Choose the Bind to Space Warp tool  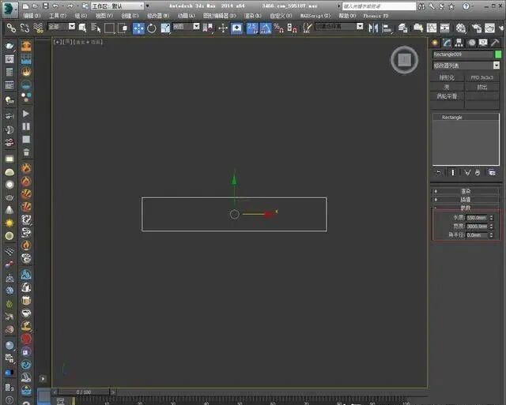(x=38, y=28)
